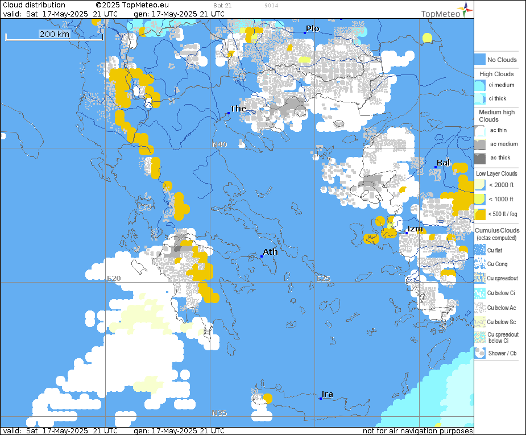
Task: Click the ac thin legend swatch
Action: click(480, 130)
